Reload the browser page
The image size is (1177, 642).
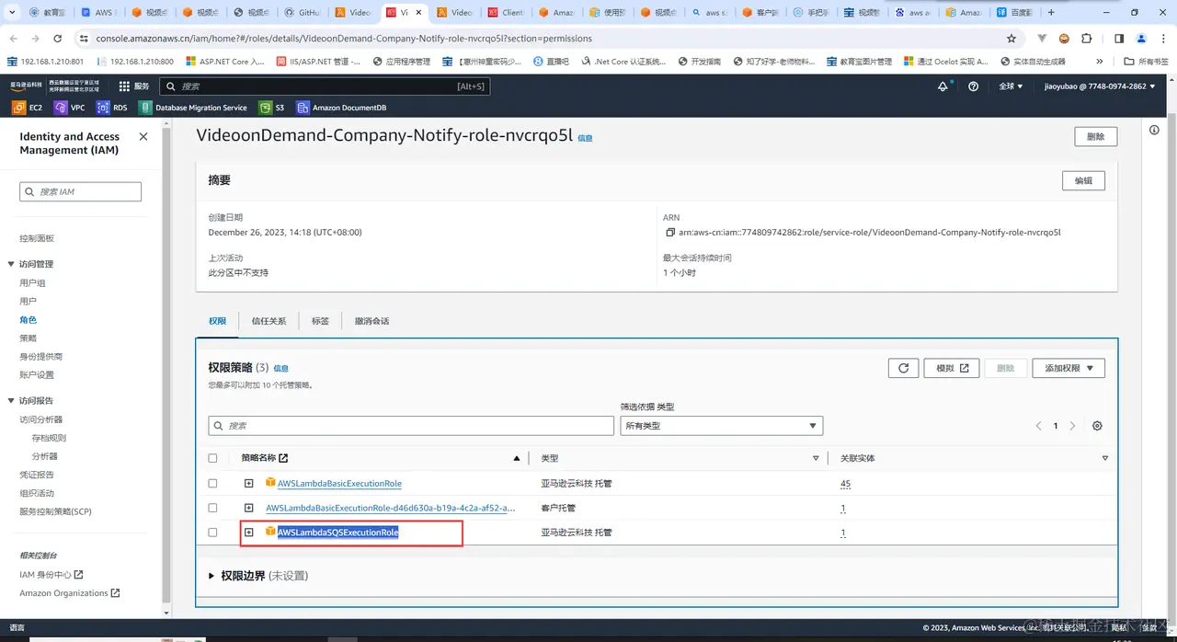click(58, 39)
